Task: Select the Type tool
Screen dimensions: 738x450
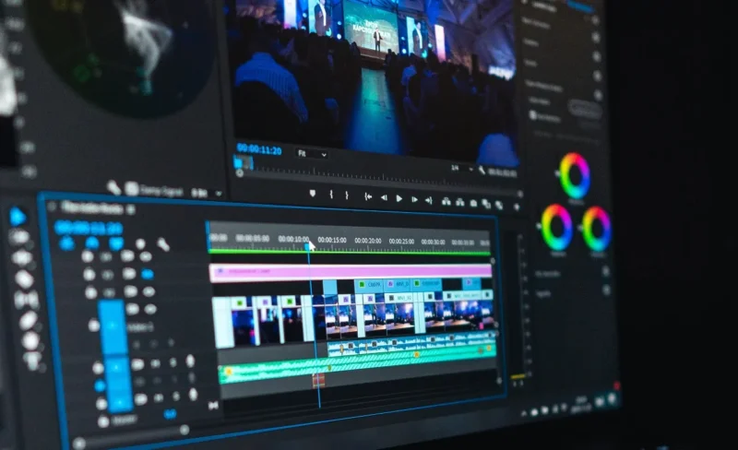Action: point(33,361)
